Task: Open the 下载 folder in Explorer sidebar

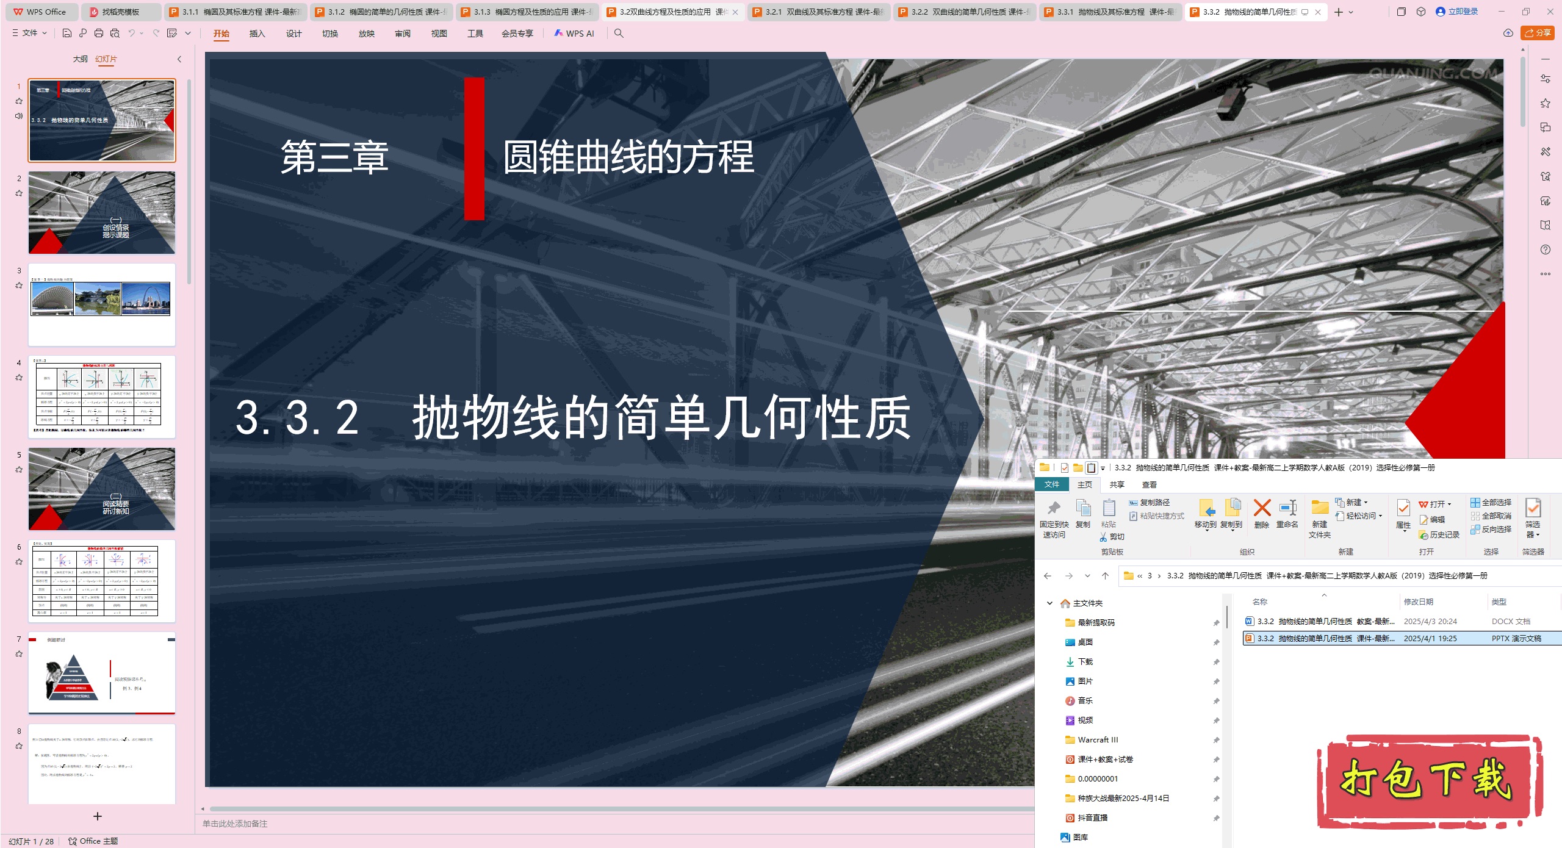Action: coord(1085,662)
